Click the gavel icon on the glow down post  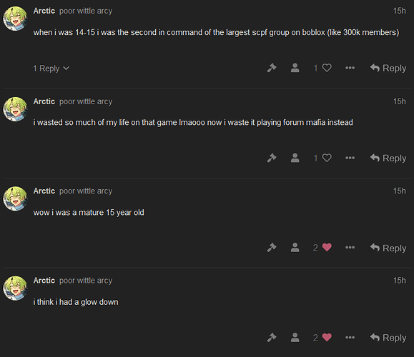click(272, 337)
